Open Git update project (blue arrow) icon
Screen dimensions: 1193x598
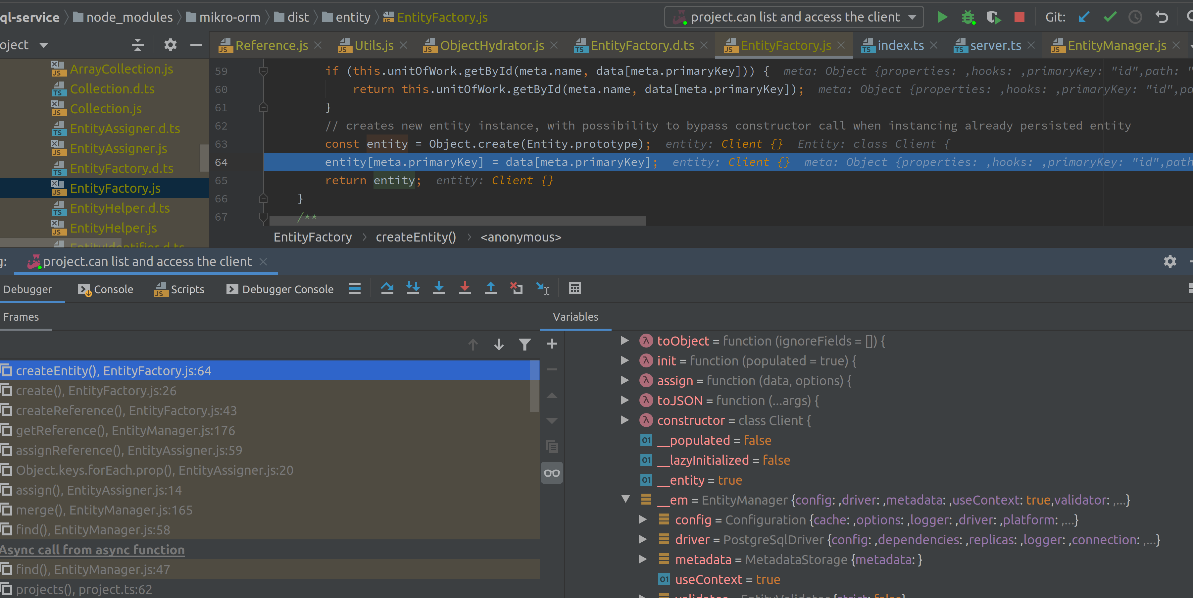tap(1083, 17)
